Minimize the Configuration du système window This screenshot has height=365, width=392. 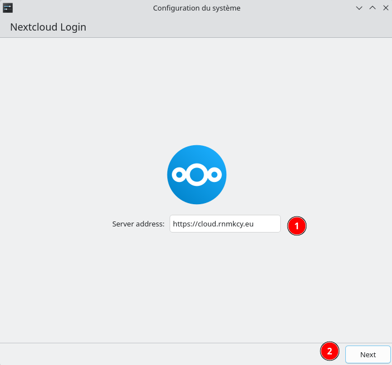pos(359,8)
